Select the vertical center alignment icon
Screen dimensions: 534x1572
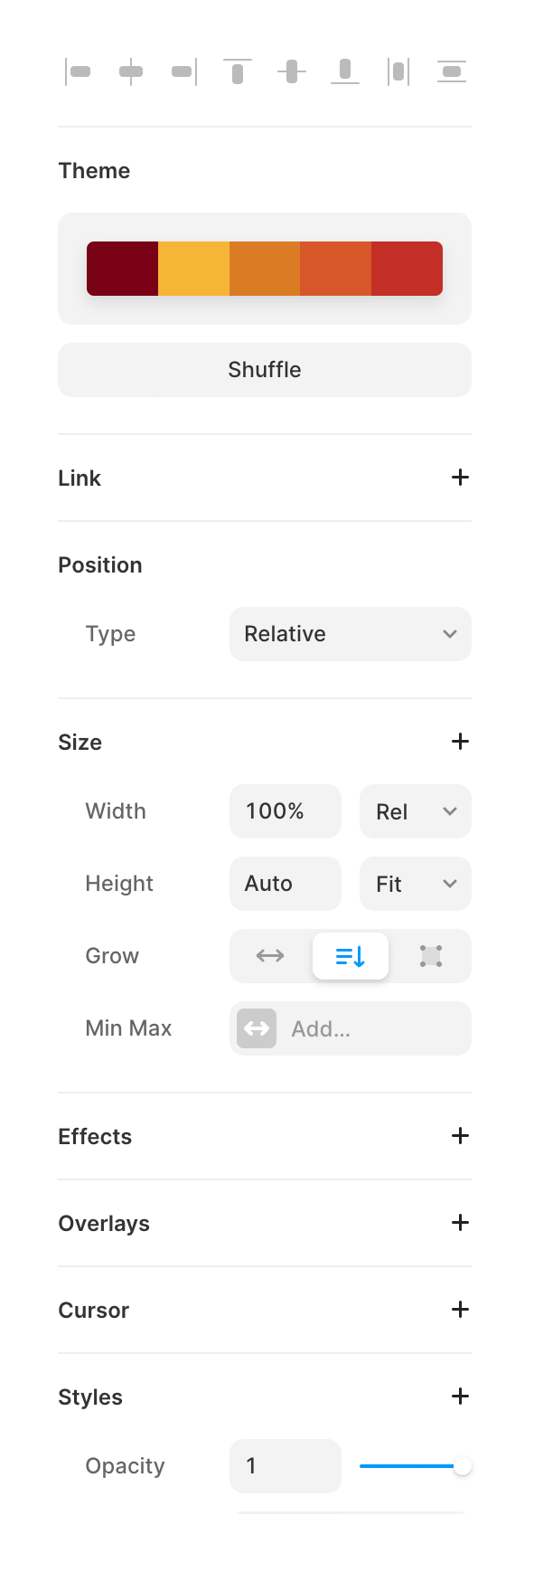click(291, 71)
